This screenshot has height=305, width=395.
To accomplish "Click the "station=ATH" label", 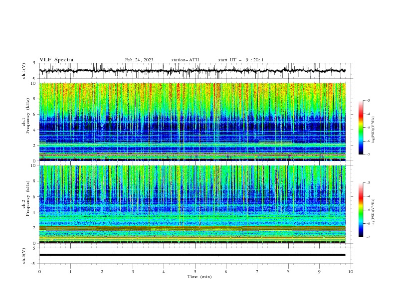I will tap(185, 60).
